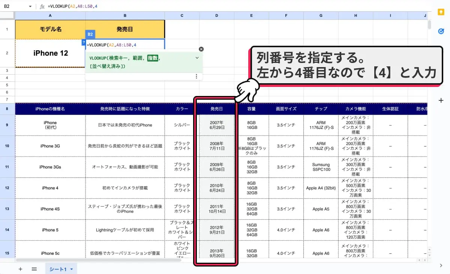Select column C header
This screenshot has height=274, width=450.
tap(182, 16)
